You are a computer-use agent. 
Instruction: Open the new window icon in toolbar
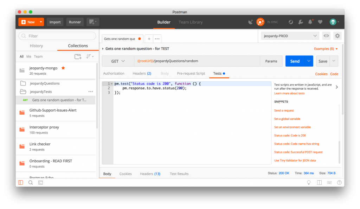click(x=93, y=22)
